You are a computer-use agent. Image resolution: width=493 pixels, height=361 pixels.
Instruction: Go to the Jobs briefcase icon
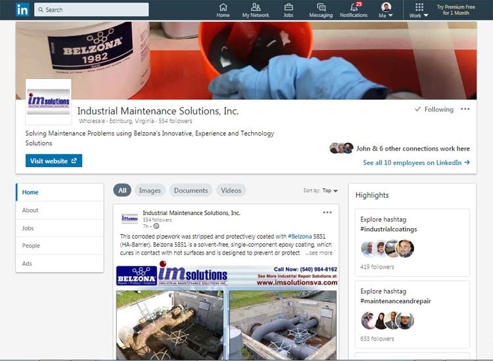pyautogui.click(x=289, y=7)
